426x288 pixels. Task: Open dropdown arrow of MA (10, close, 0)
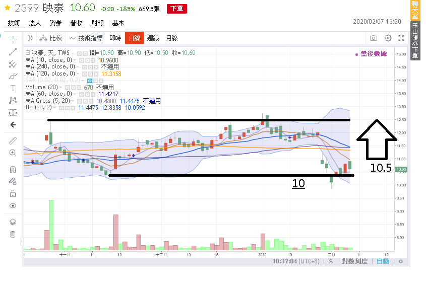(75, 60)
